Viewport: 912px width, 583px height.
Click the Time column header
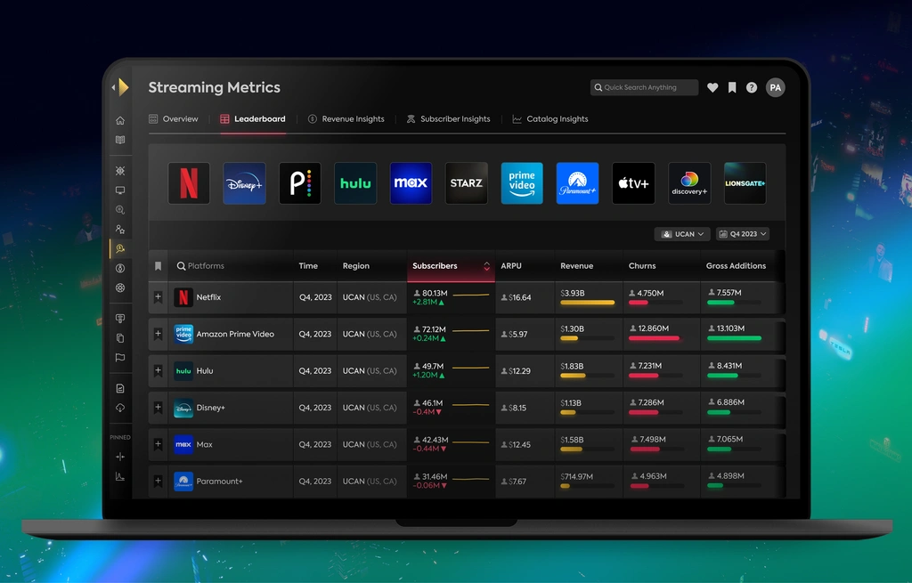pyautogui.click(x=308, y=265)
